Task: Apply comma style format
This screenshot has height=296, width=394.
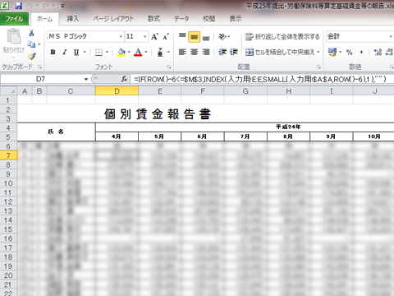Action: pyautogui.click(x=361, y=52)
